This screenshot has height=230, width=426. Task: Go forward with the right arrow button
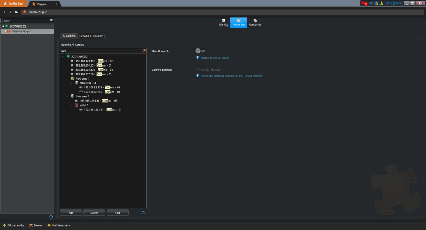[10, 12]
